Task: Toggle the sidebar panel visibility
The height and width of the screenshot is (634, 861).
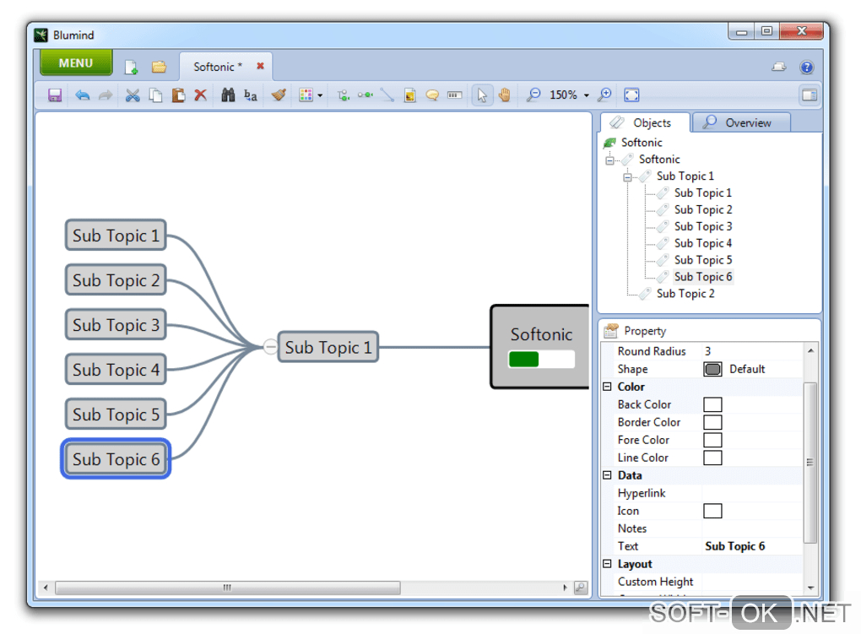Action: pos(810,95)
